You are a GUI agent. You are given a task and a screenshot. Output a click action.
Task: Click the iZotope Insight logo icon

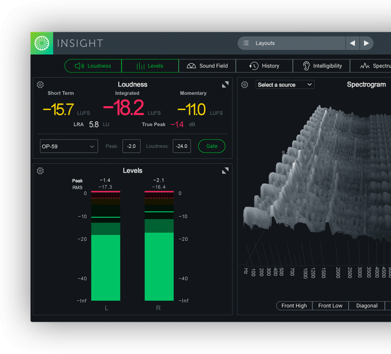(42, 43)
